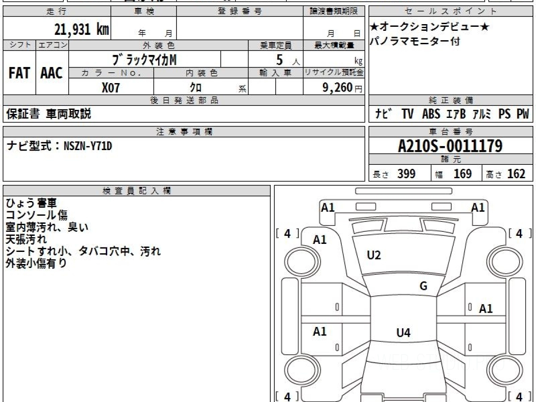The image size is (536, 402).
Task: Click the 注意事項欄 header
Action: 184,132
